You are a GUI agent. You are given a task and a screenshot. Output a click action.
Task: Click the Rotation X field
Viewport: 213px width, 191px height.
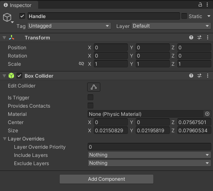(111, 55)
